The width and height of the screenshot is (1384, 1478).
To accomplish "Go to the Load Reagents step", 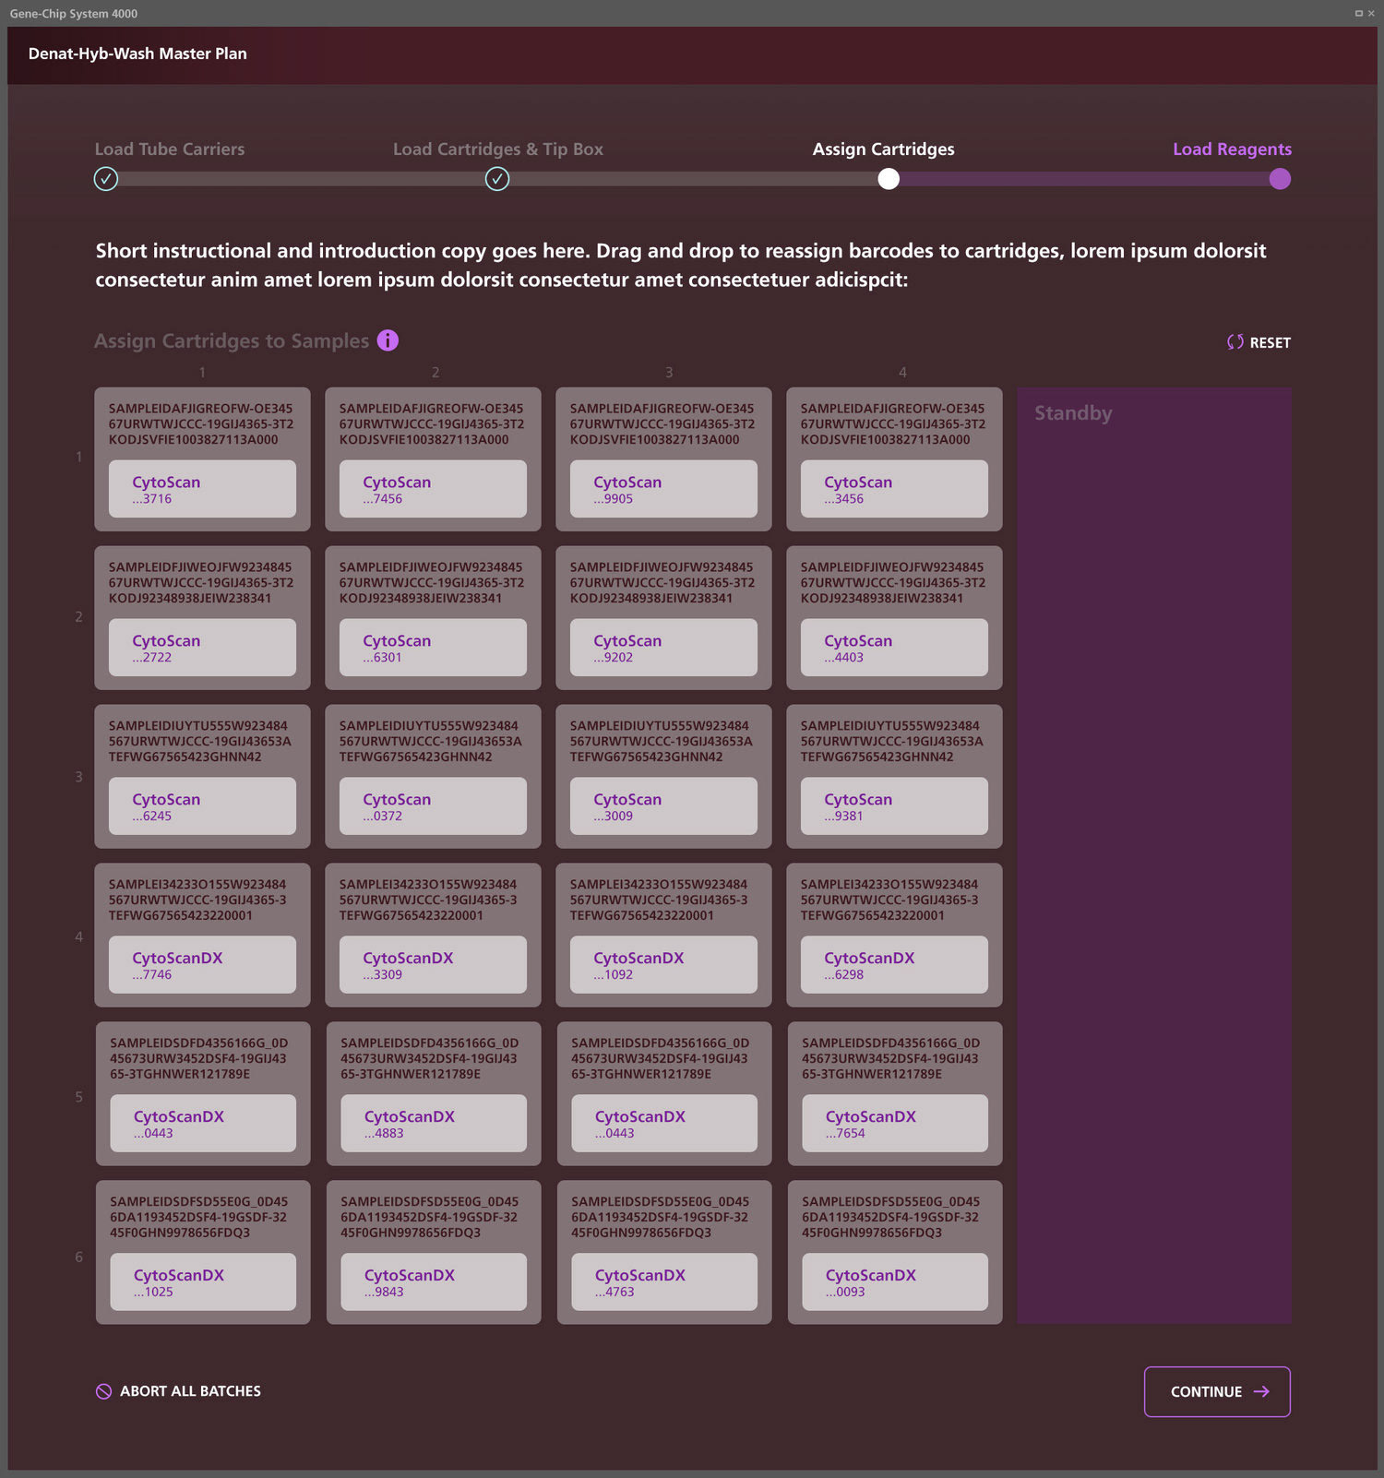I will pyautogui.click(x=1232, y=149).
